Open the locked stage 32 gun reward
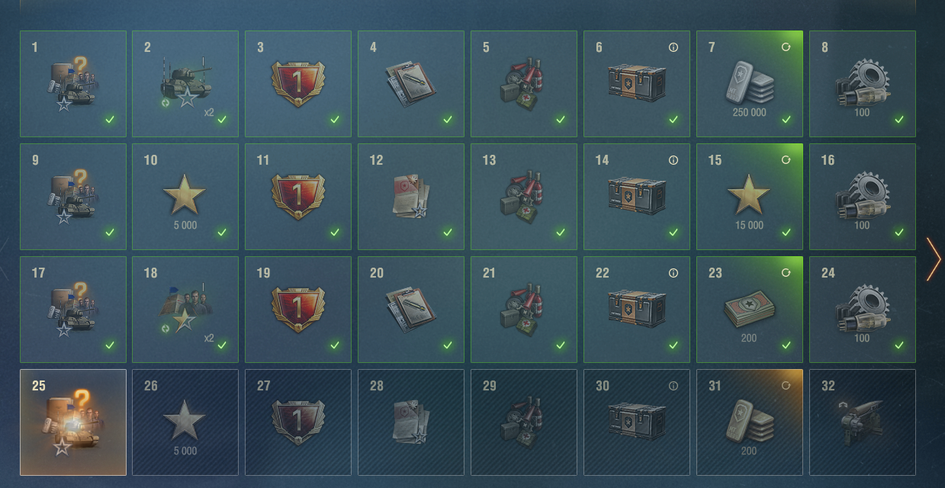Image resolution: width=945 pixels, height=488 pixels. pyautogui.click(x=863, y=422)
